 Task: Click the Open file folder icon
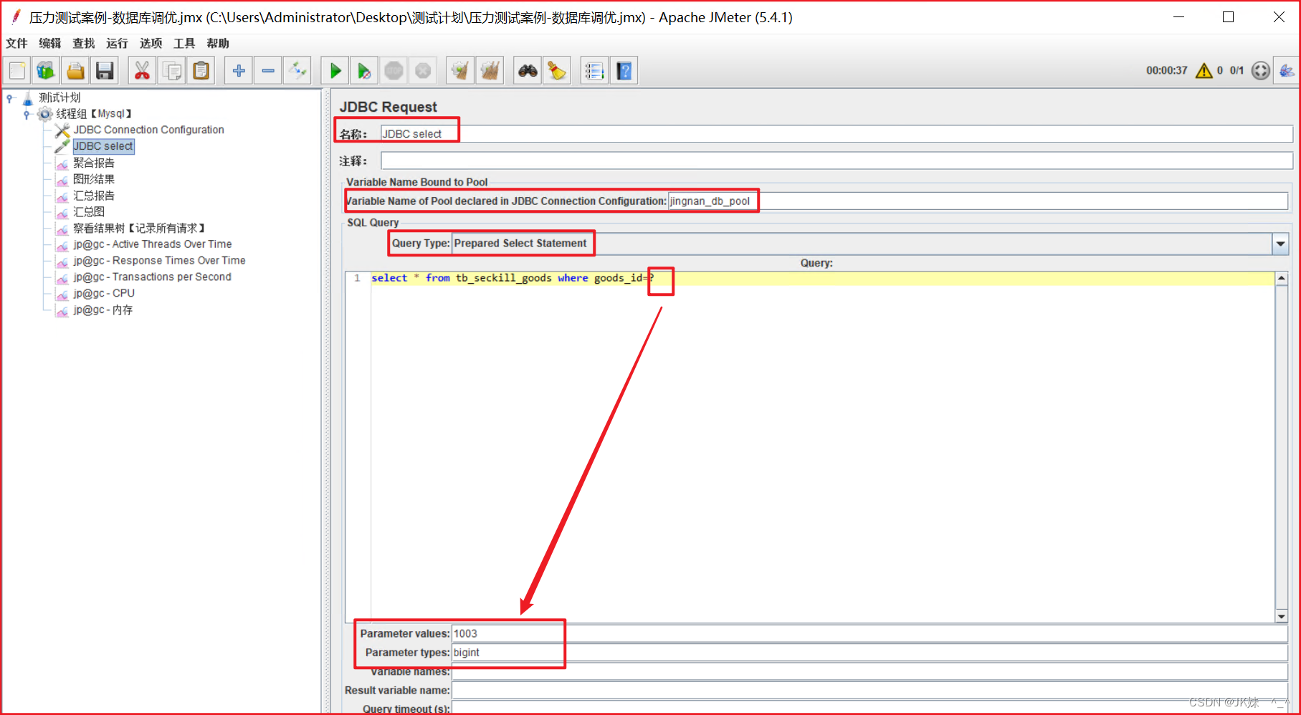76,71
